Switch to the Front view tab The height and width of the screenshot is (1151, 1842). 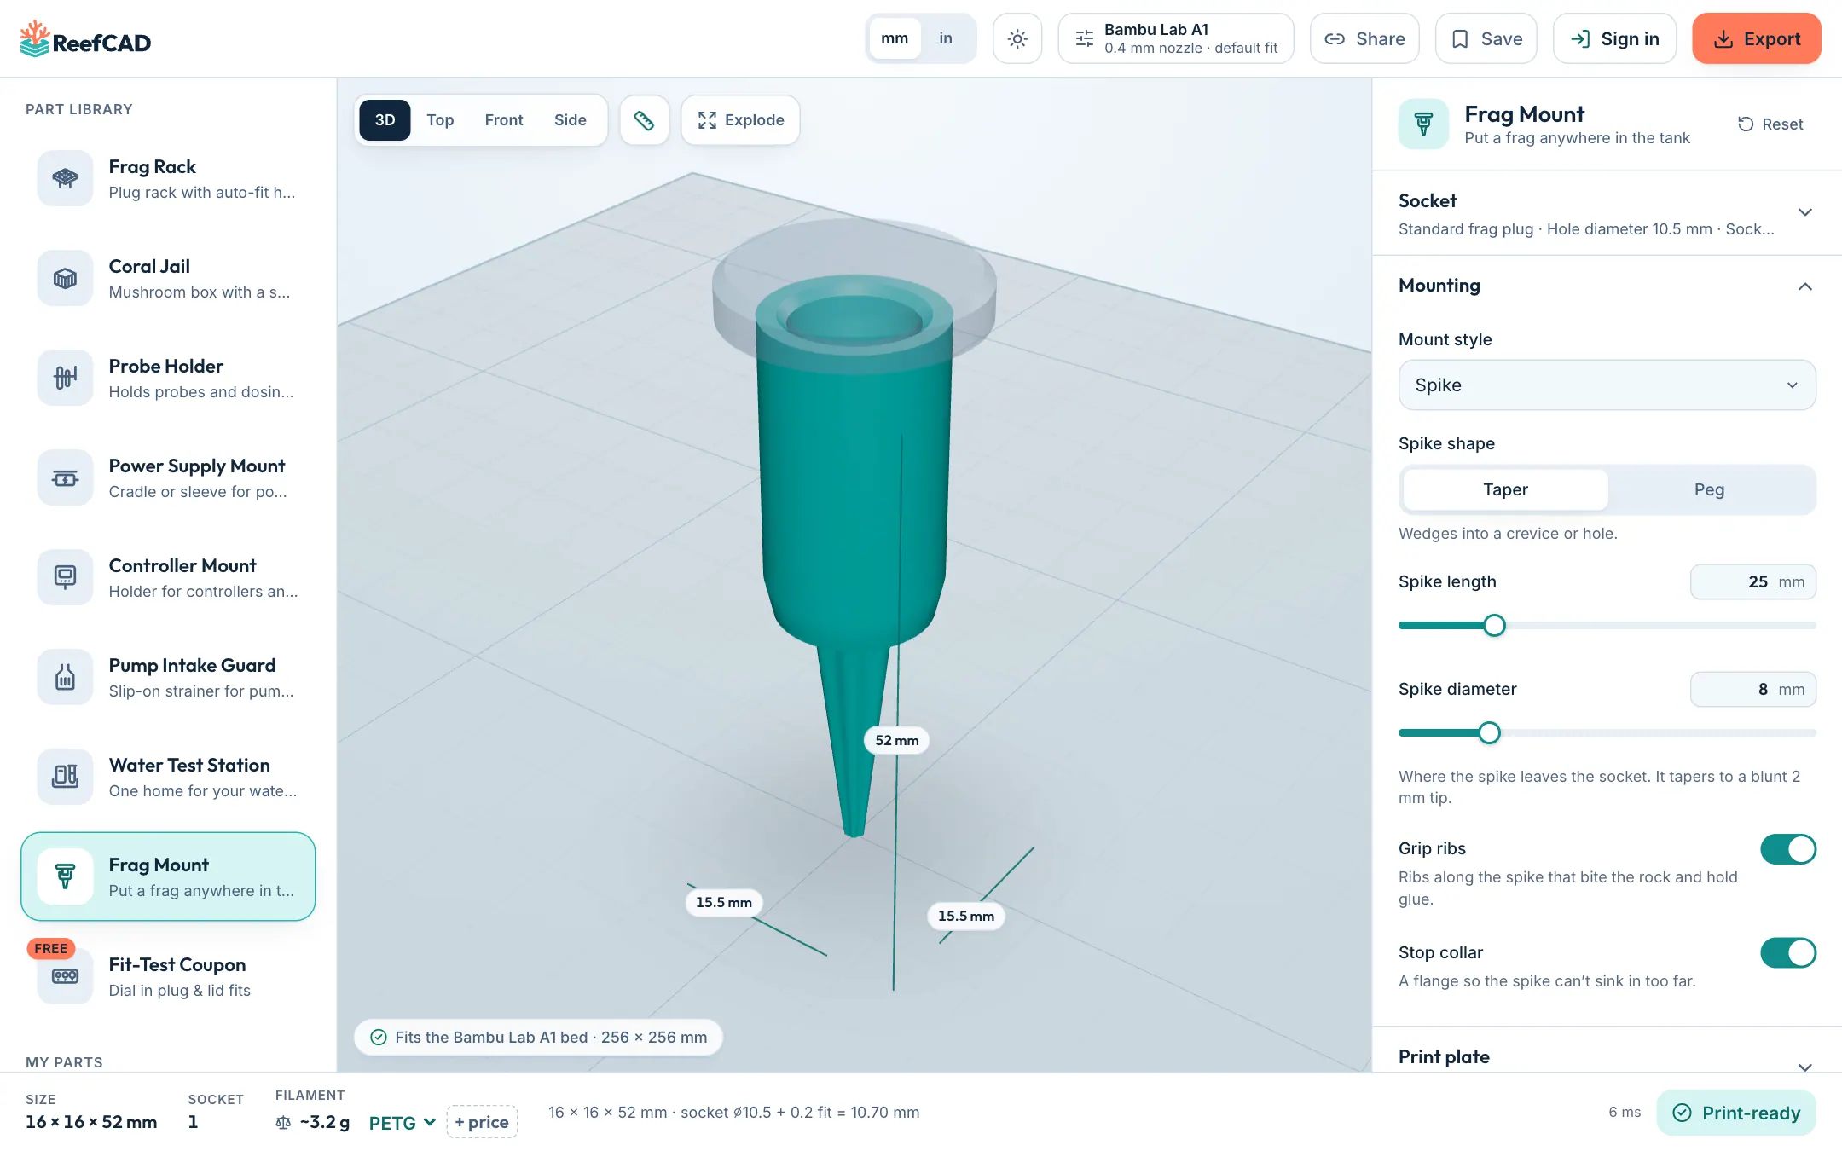[504, 120]
